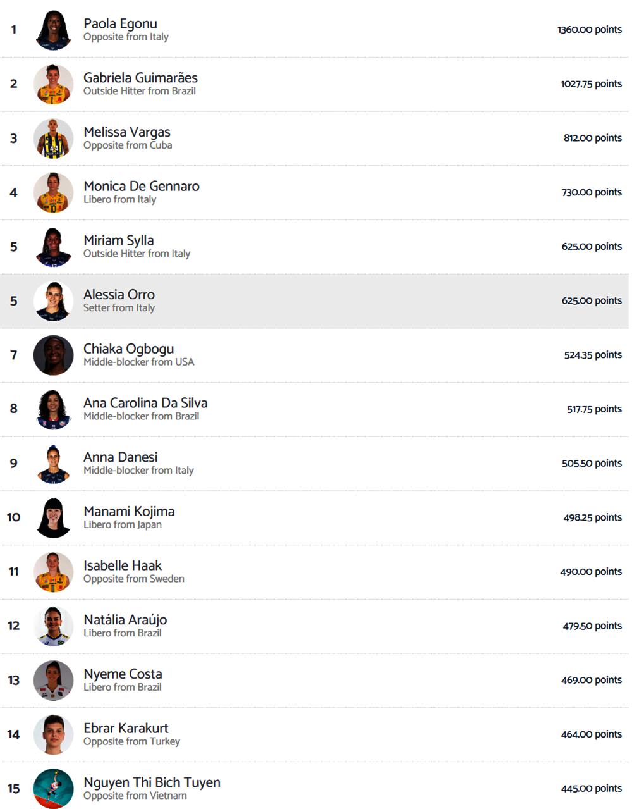Open the Miriam Sylla player link

[119, 240]
